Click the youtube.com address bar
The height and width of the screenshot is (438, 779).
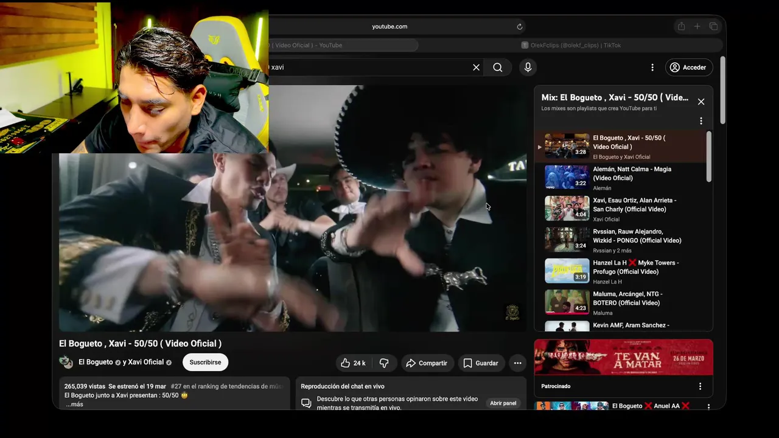pos(389,27)
